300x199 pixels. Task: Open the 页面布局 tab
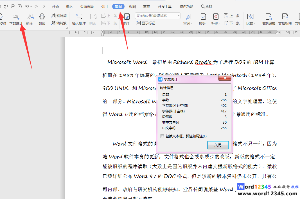[x=87, y=6]
